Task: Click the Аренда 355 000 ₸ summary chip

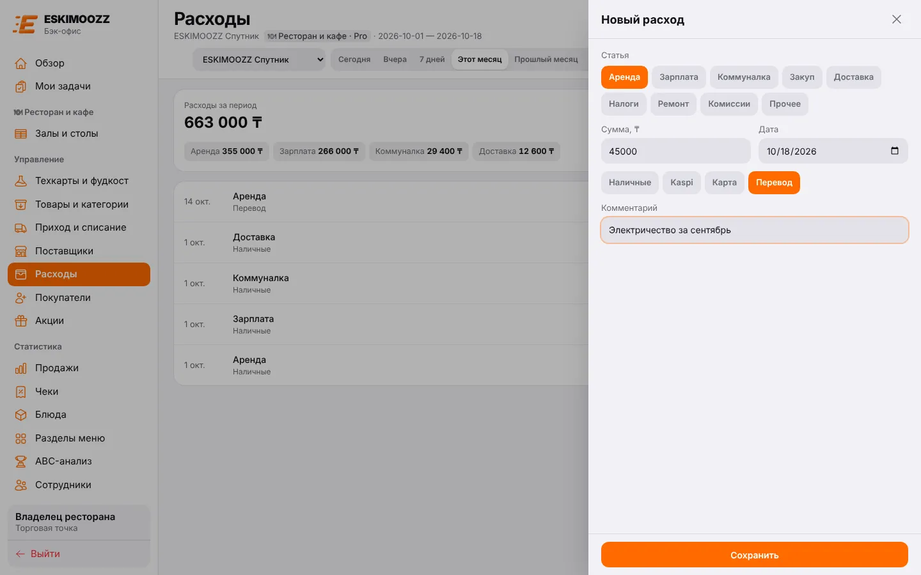Action: (x=226, y=151)
